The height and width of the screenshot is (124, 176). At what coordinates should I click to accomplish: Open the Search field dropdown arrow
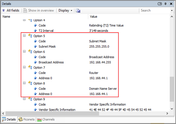coord(172,11)
